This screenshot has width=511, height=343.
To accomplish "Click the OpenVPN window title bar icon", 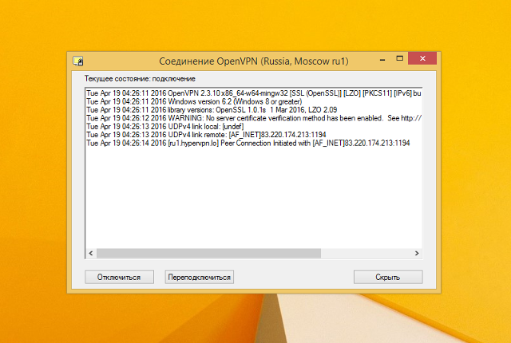I will 78,61.
